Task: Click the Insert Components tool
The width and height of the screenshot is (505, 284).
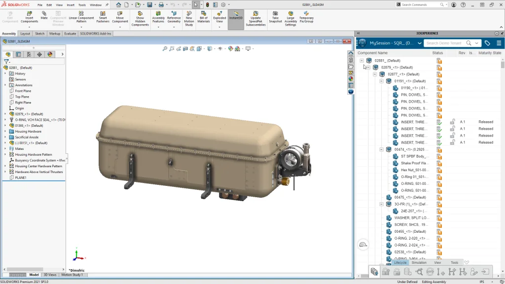Action: (x=29, y=17)
